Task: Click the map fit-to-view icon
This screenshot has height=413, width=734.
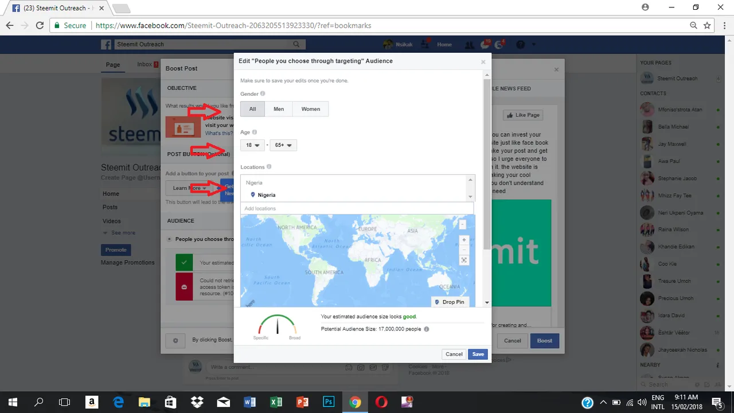Action: click(464, 260)
